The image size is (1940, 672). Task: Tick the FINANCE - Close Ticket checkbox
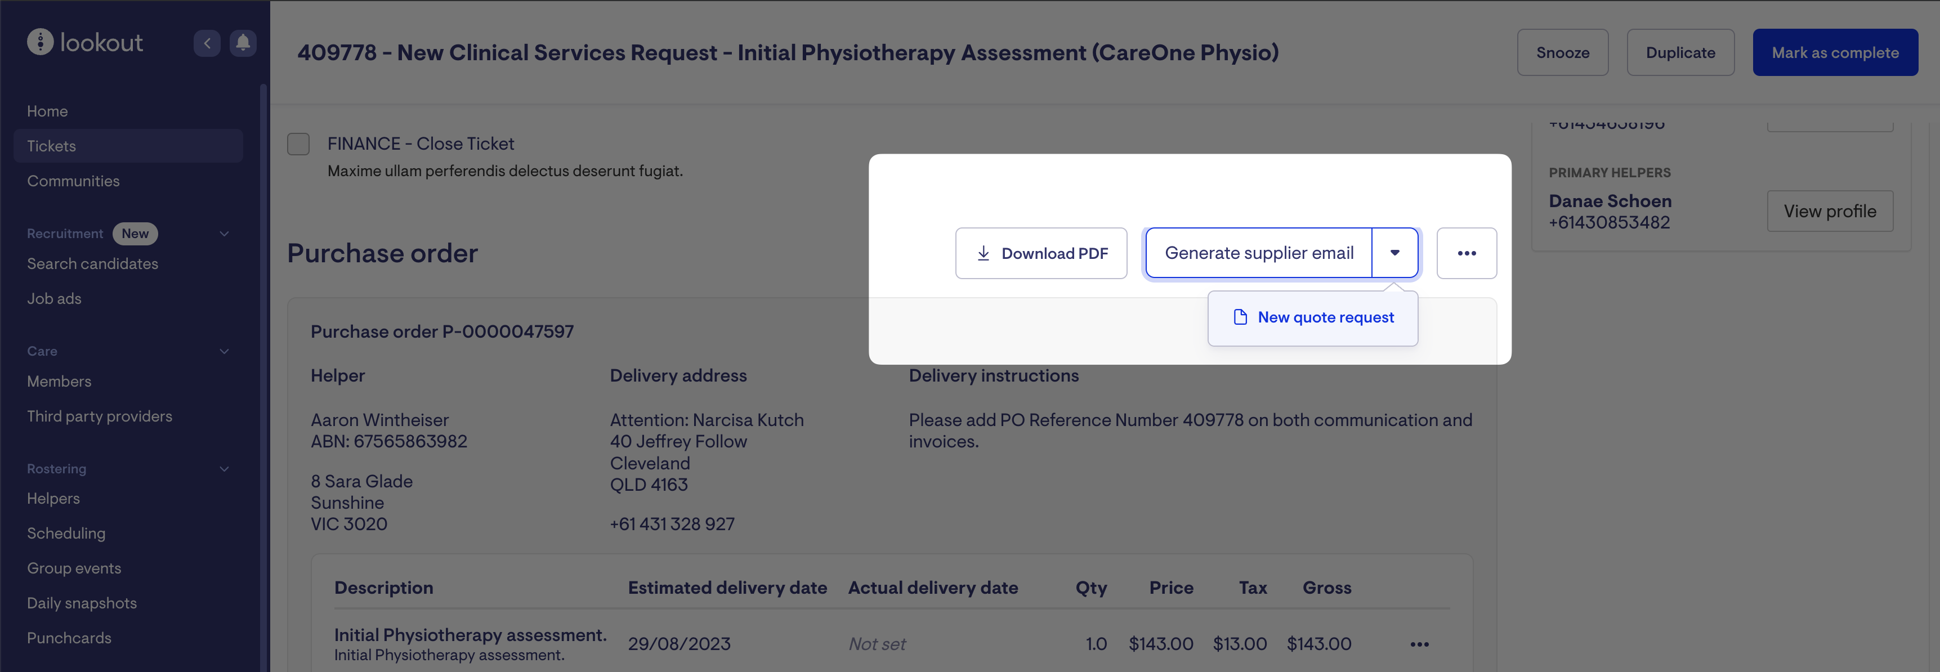[x=298, y=145]
